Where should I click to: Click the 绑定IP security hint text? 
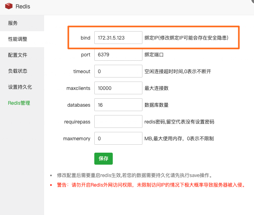click(x=187, y=38)
